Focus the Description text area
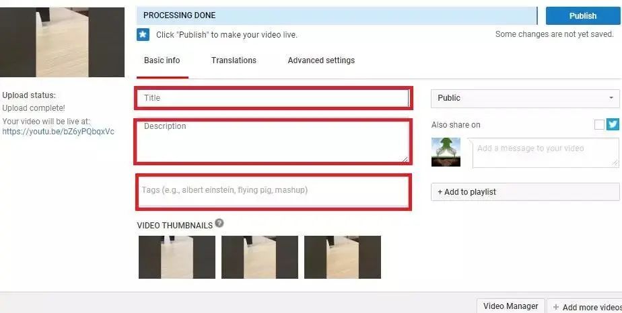The image size is (622, 313). pyautogui.click(x=273, y=142)
